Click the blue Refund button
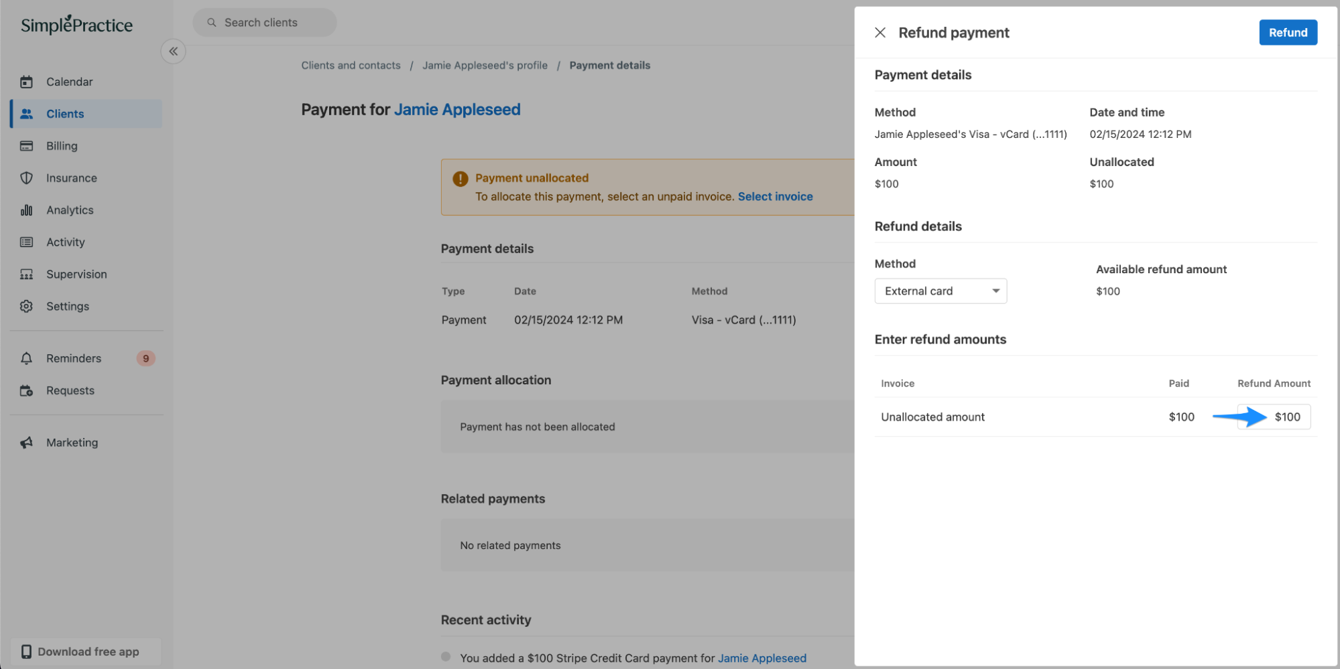Viewport: 1340px width, 669px height. [1288, 33]
